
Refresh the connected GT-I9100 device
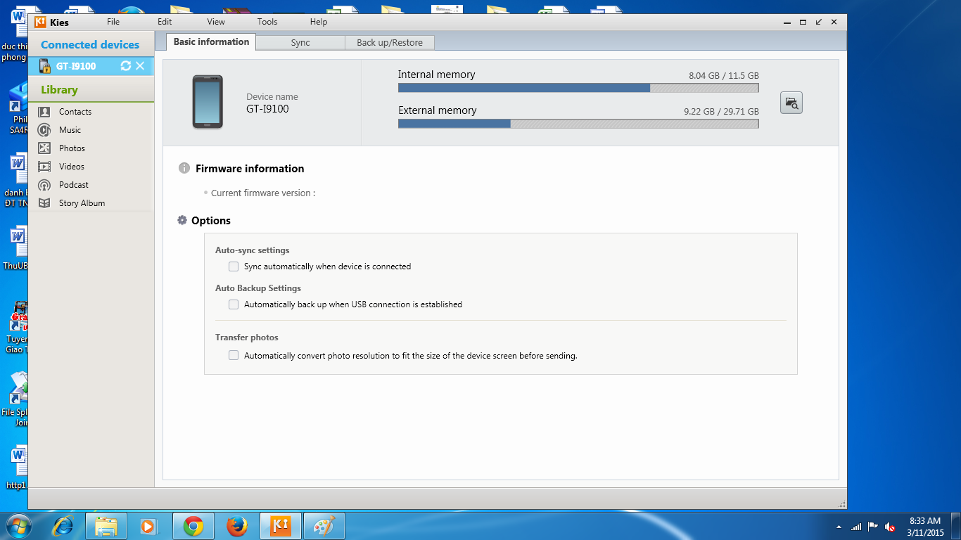pos(126,65)
